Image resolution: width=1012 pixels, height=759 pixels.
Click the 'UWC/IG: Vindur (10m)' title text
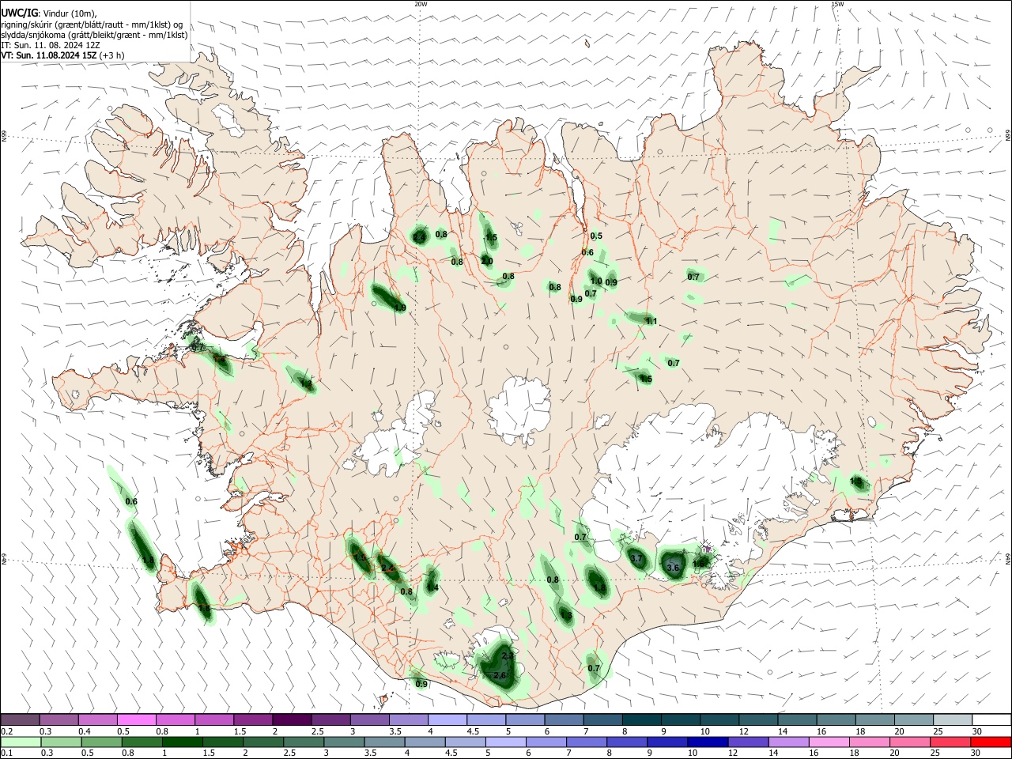pos(48,13)
